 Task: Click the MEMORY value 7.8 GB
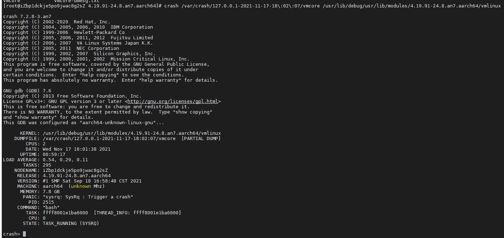coord(51,192)
